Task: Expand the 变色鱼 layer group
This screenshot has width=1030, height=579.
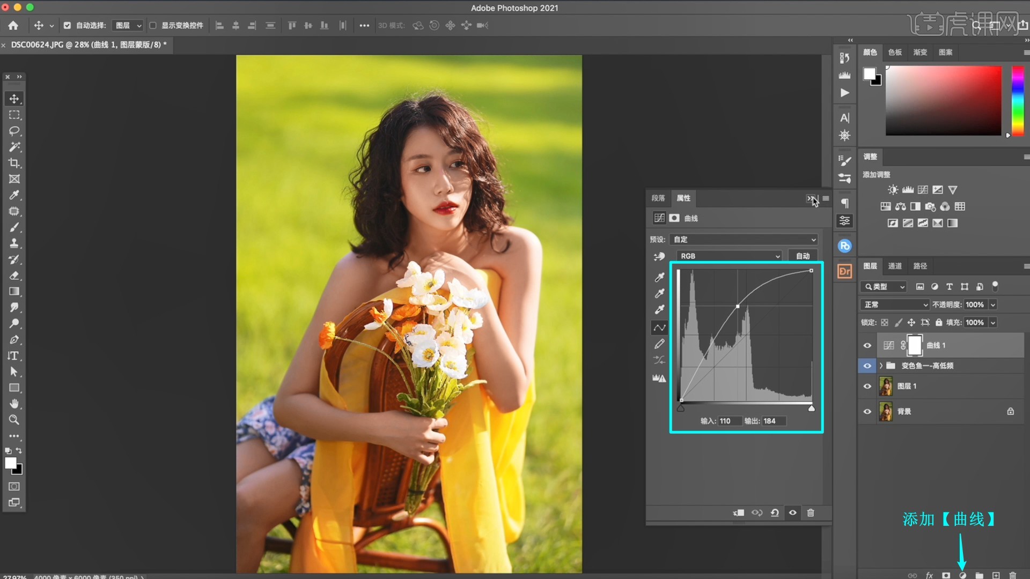Action: 881,366
